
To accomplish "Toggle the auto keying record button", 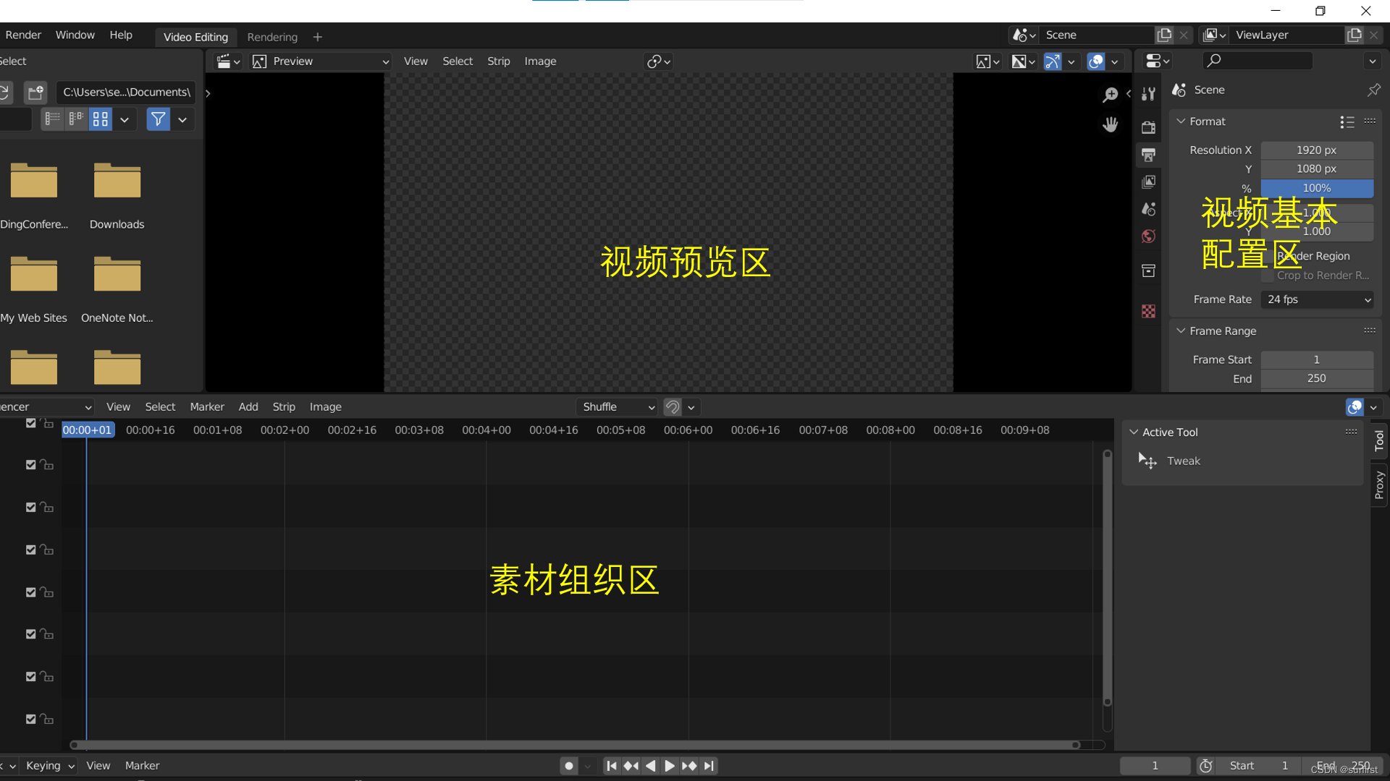I will tap(569, 766).
